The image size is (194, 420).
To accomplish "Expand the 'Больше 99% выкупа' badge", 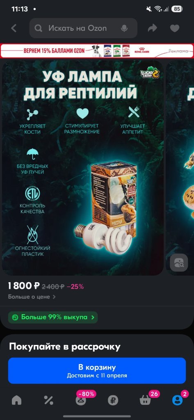I will pyautogui.click(x=53, y=317).
